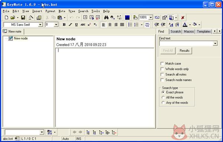Toggle Bold formatting button
223x142 pixels.
pos(64,25)
